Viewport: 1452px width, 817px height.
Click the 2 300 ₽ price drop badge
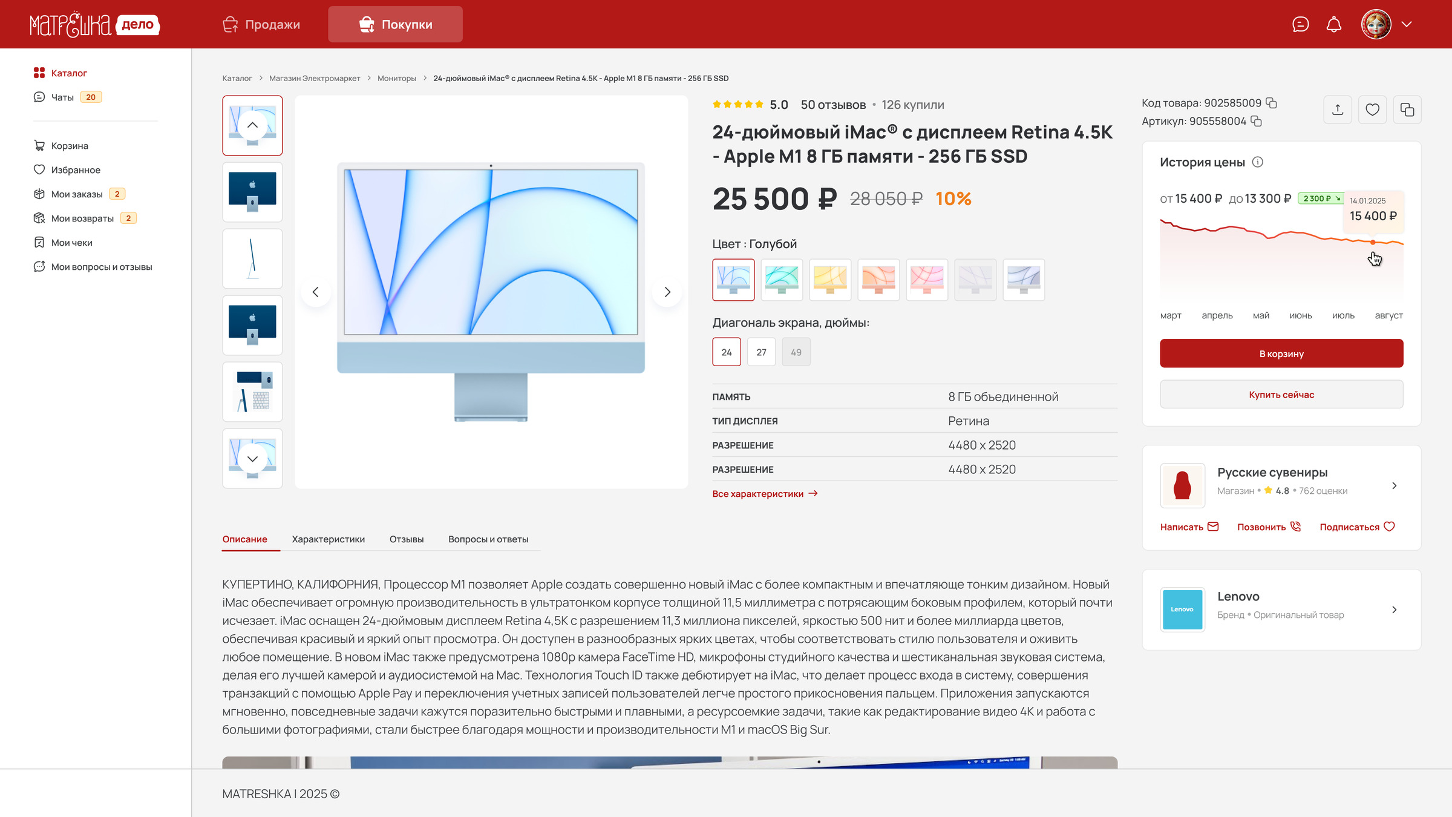[1321, 199]
